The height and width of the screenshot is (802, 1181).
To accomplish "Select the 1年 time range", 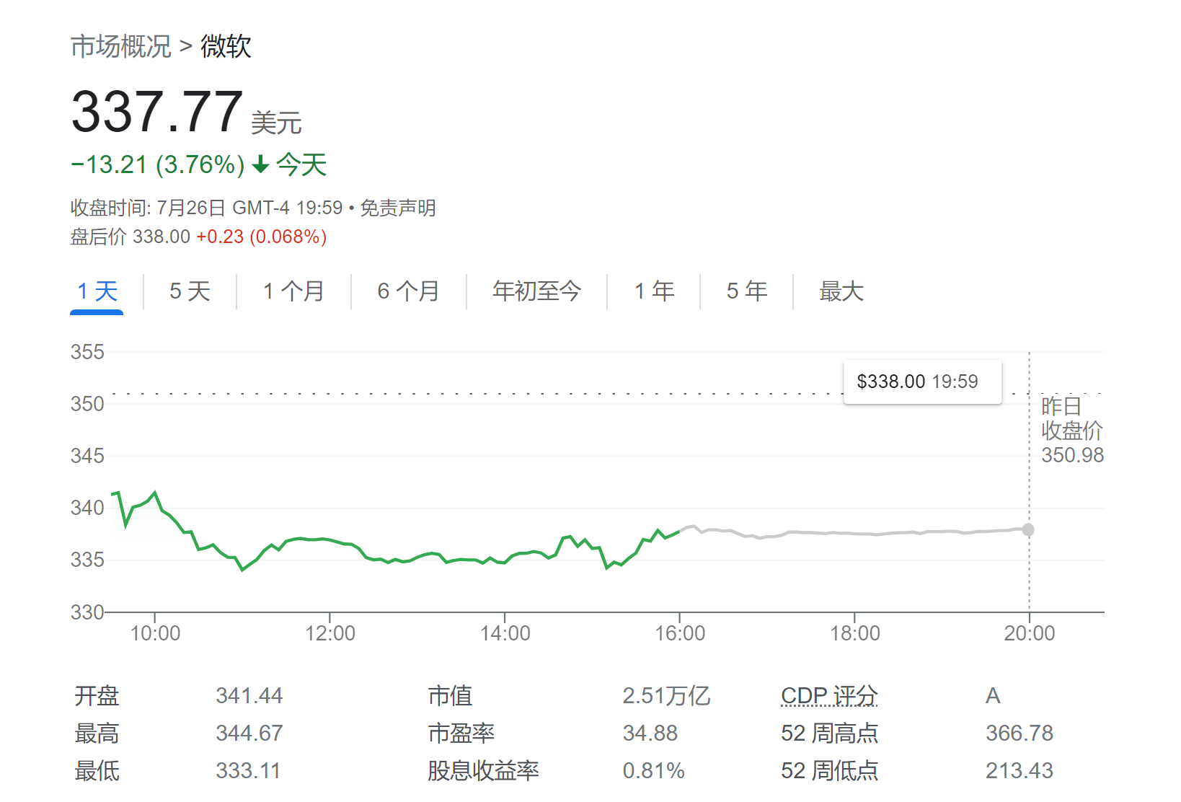I will point(653,291).
